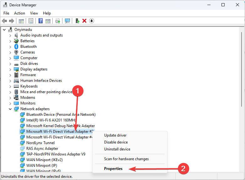The height and width of the screenshot is (180, 245).
Task: Maximize the Device Manager window
Action: 223,5
